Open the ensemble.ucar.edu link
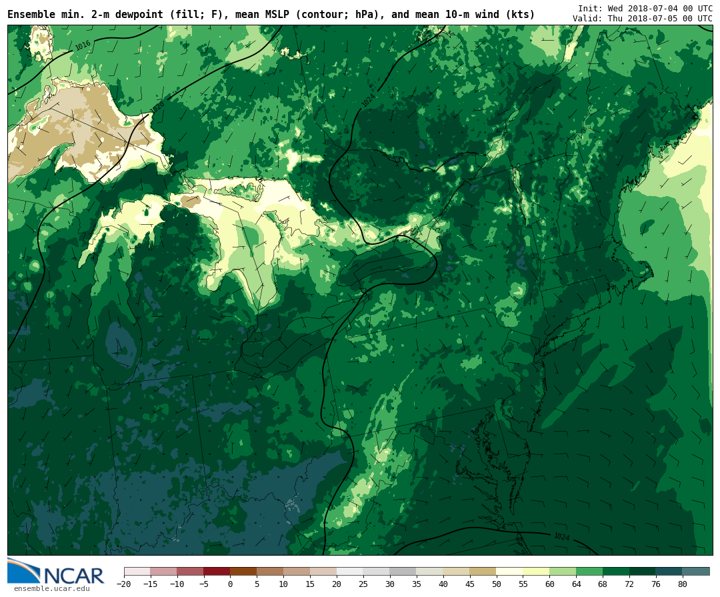720x597 pixels. click(51, 588)
